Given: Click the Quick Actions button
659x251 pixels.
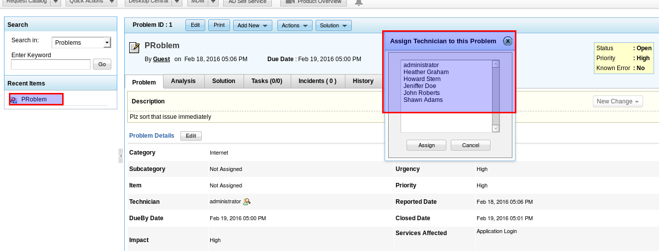Looking at the screenshot, I should click(x=86, y=2).
